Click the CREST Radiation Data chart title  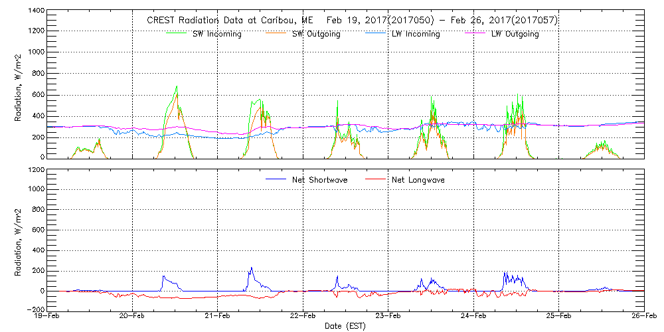tap(352, 20)
